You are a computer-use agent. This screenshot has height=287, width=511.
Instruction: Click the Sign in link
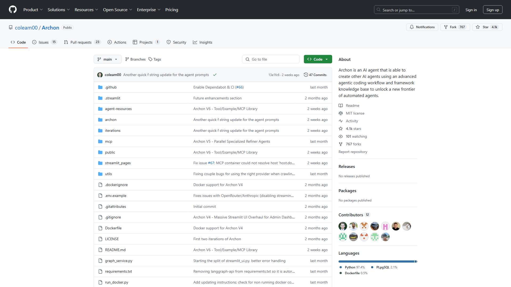click(x=471, y=10)
